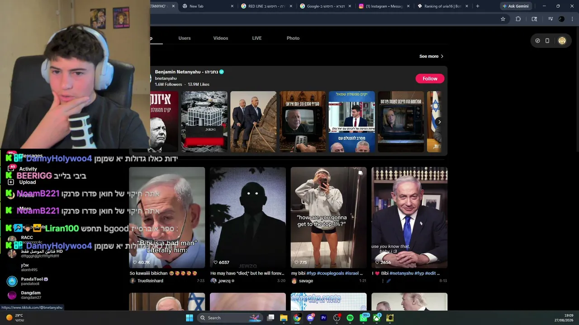Open the Benjamin Netanyahu profile name link
This screenshot has height=325, width=579.
point(186,72)
